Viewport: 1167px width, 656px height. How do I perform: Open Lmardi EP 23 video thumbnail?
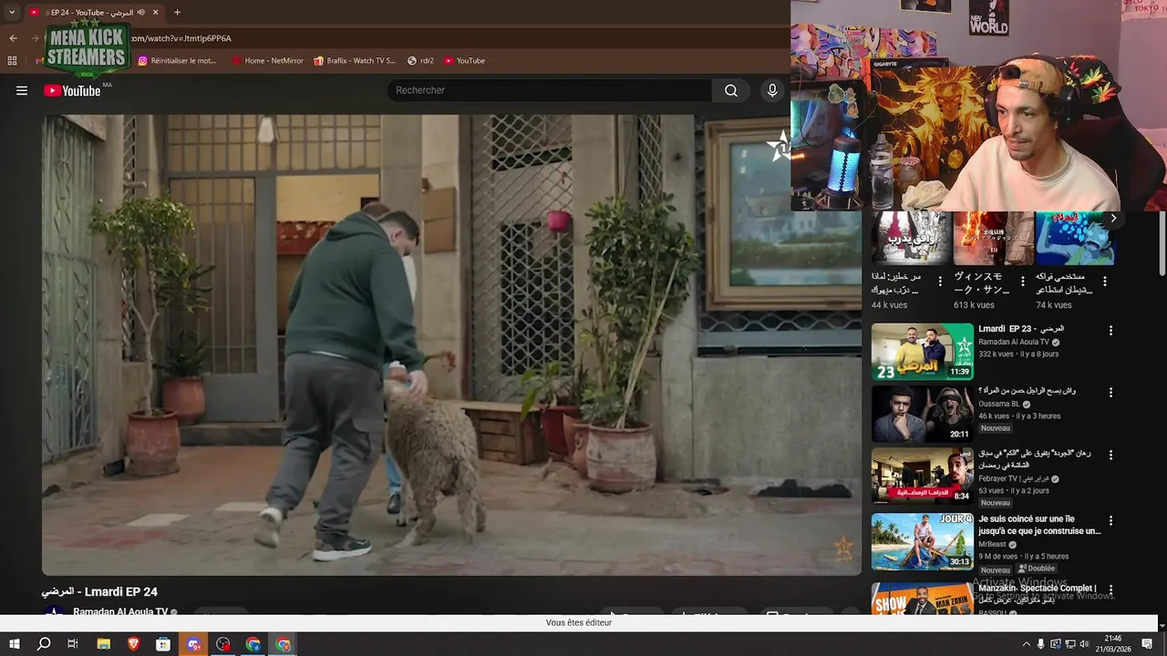[x=922, y=351]
